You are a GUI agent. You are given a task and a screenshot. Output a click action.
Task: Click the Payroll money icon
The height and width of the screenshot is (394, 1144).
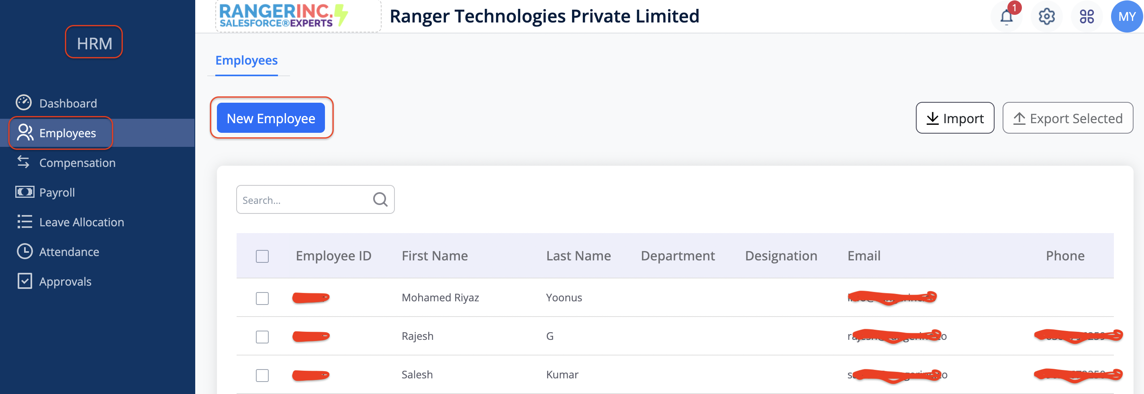pyautogui.click(x=25, y=192)
